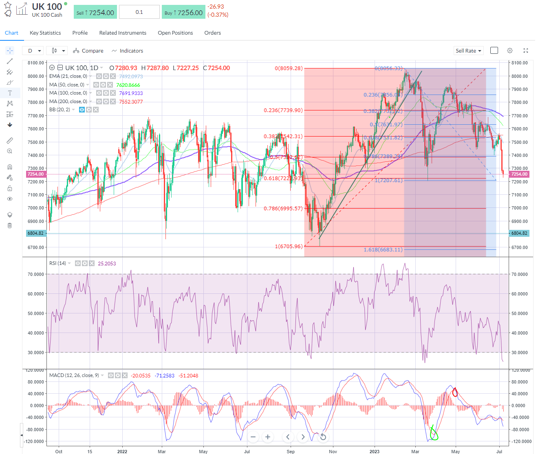Expand the Sell Rate dropdown
Viewport: 538px width, 454px height.
(x=468, y=51)
